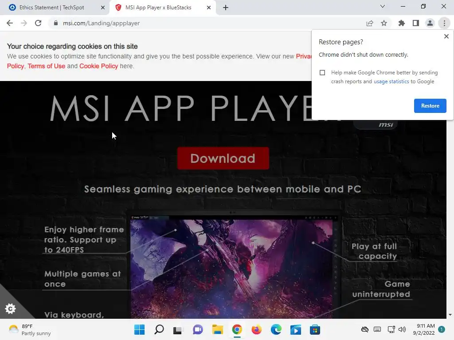
Task: Click the red Download button
Action: pos(223,158)
